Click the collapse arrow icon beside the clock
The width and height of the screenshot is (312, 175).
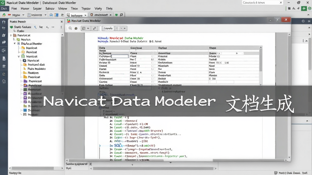tap(309, 21)
